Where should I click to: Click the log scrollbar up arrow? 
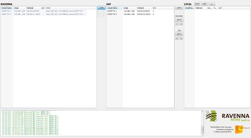tap(202, 112)
